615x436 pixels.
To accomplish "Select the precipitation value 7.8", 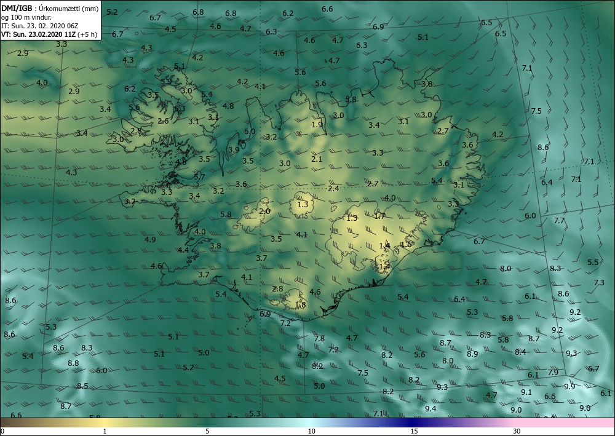I will [319, 338].
